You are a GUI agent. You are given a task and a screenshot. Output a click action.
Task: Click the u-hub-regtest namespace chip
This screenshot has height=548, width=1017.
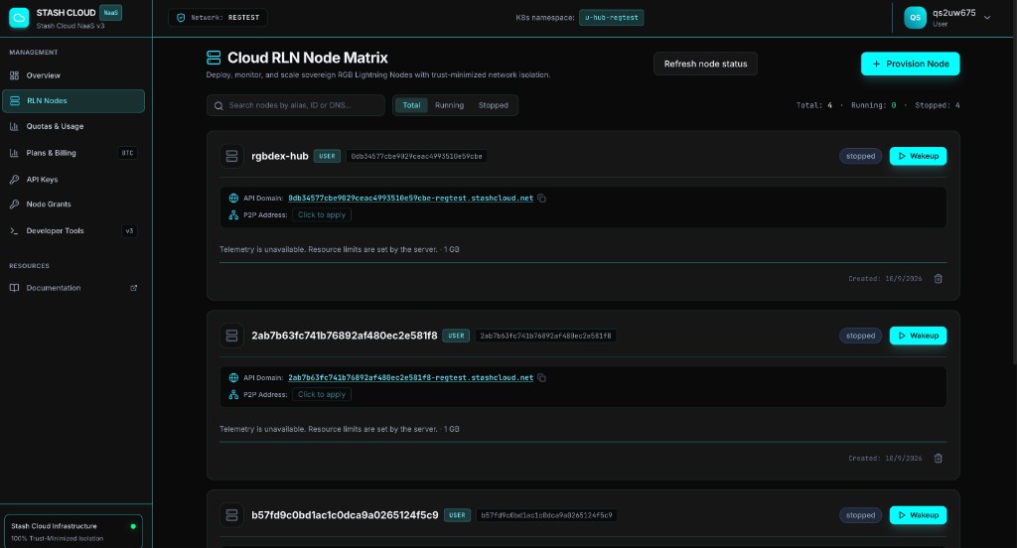(611, 18)
